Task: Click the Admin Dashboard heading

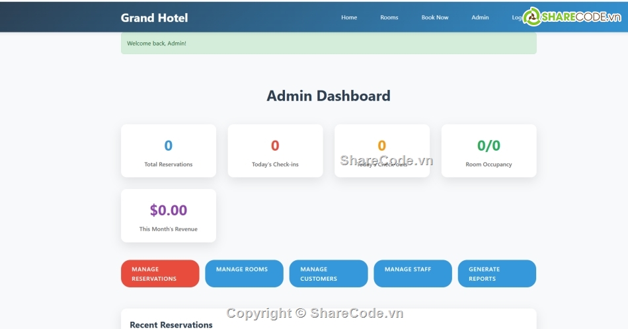Action: (329, 96)
